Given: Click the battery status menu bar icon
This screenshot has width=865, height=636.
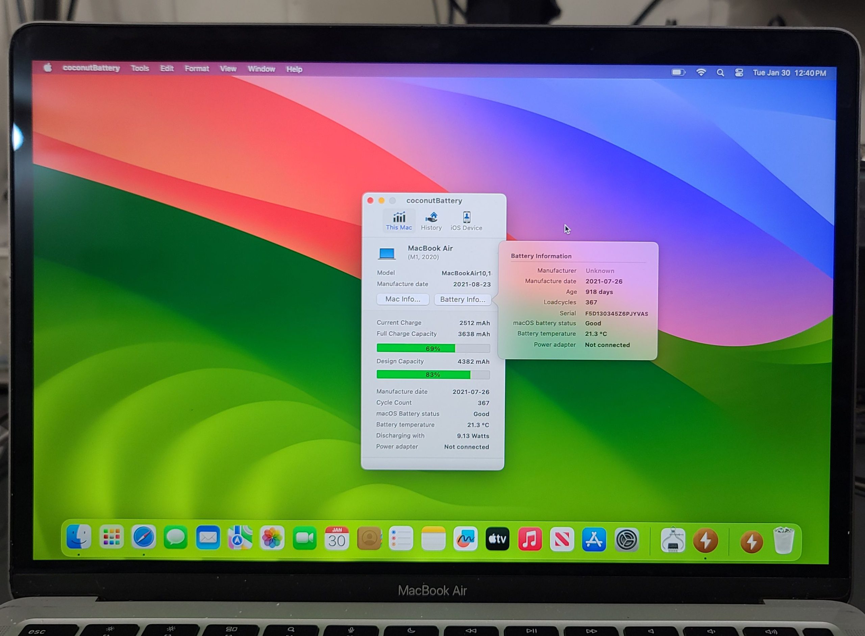Looking at the screenshot, I should [x=678, y=72].
